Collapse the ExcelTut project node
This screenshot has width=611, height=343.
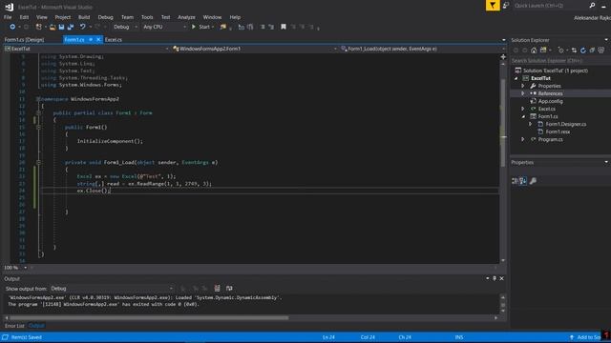[516, 78]
